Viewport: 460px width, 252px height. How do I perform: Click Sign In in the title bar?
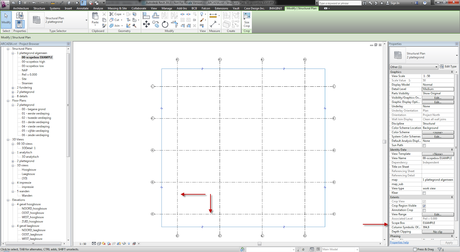pos(395,3)
